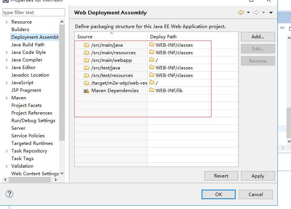
Task: Select folder icon of /src/test/resources row
Action: (x=86, y=75)
